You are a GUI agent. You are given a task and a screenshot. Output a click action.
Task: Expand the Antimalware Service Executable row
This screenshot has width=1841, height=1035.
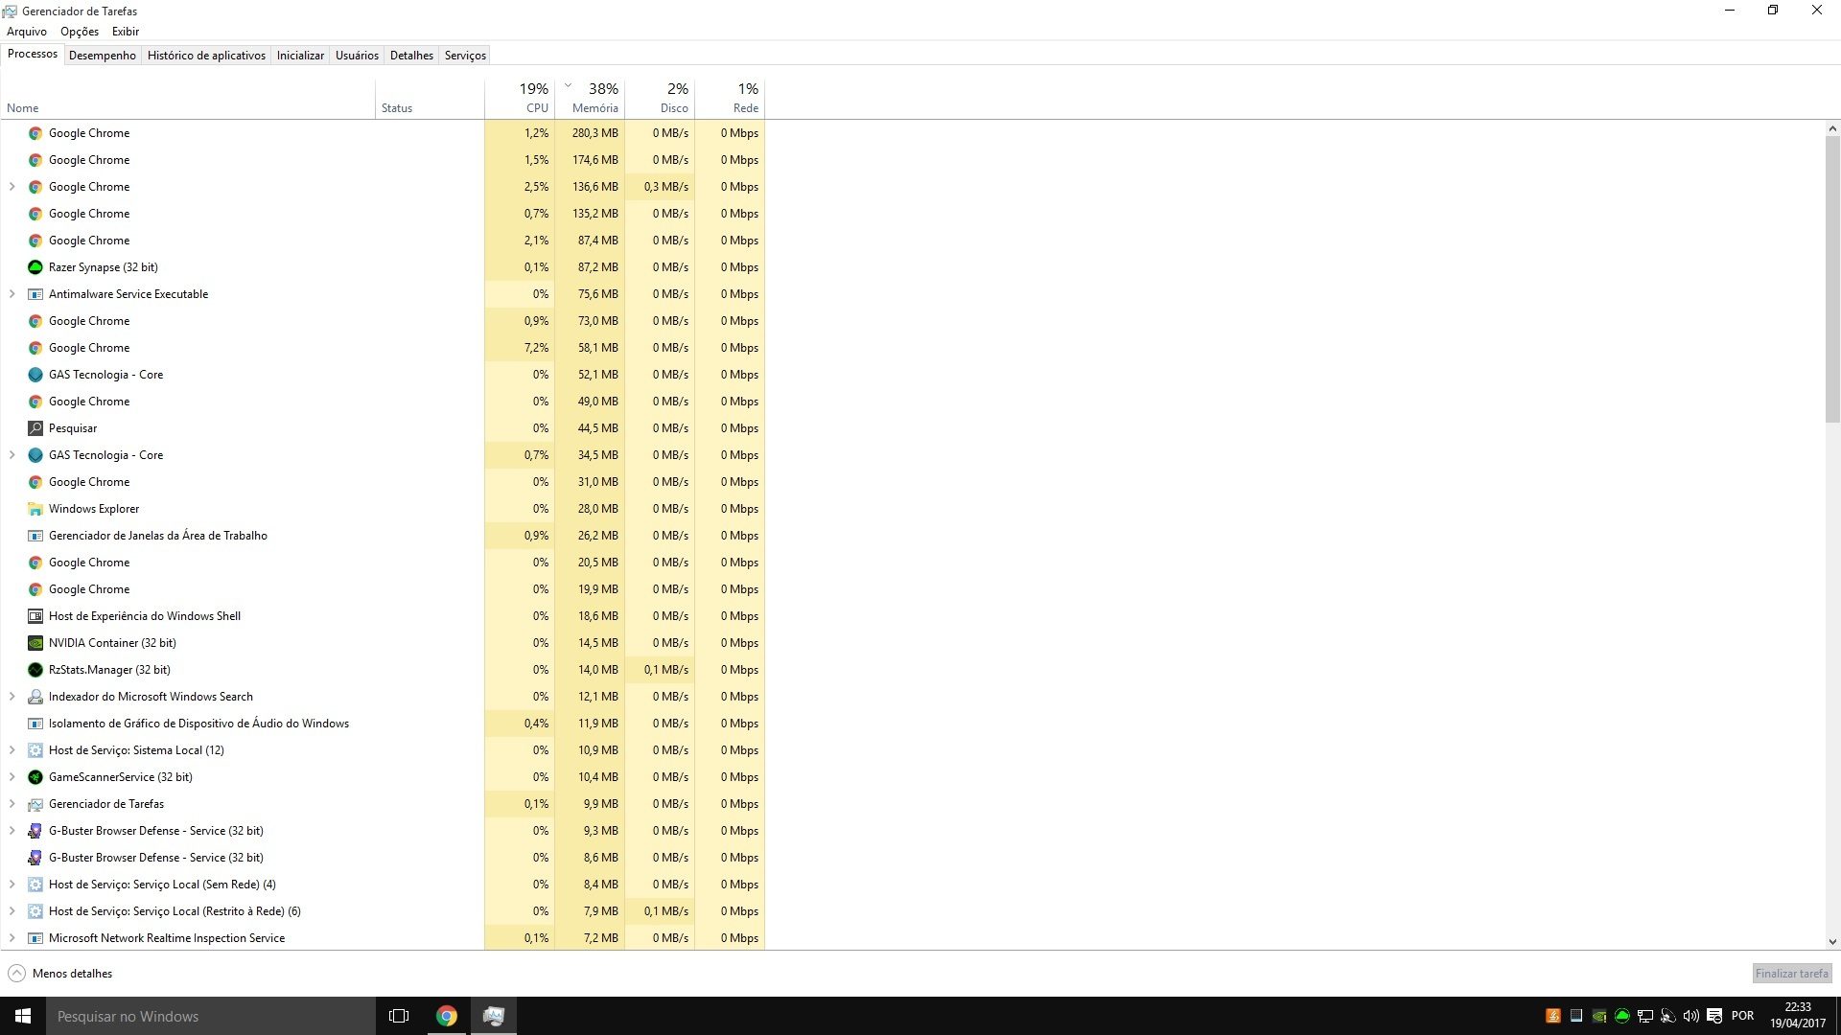[12, 294]
